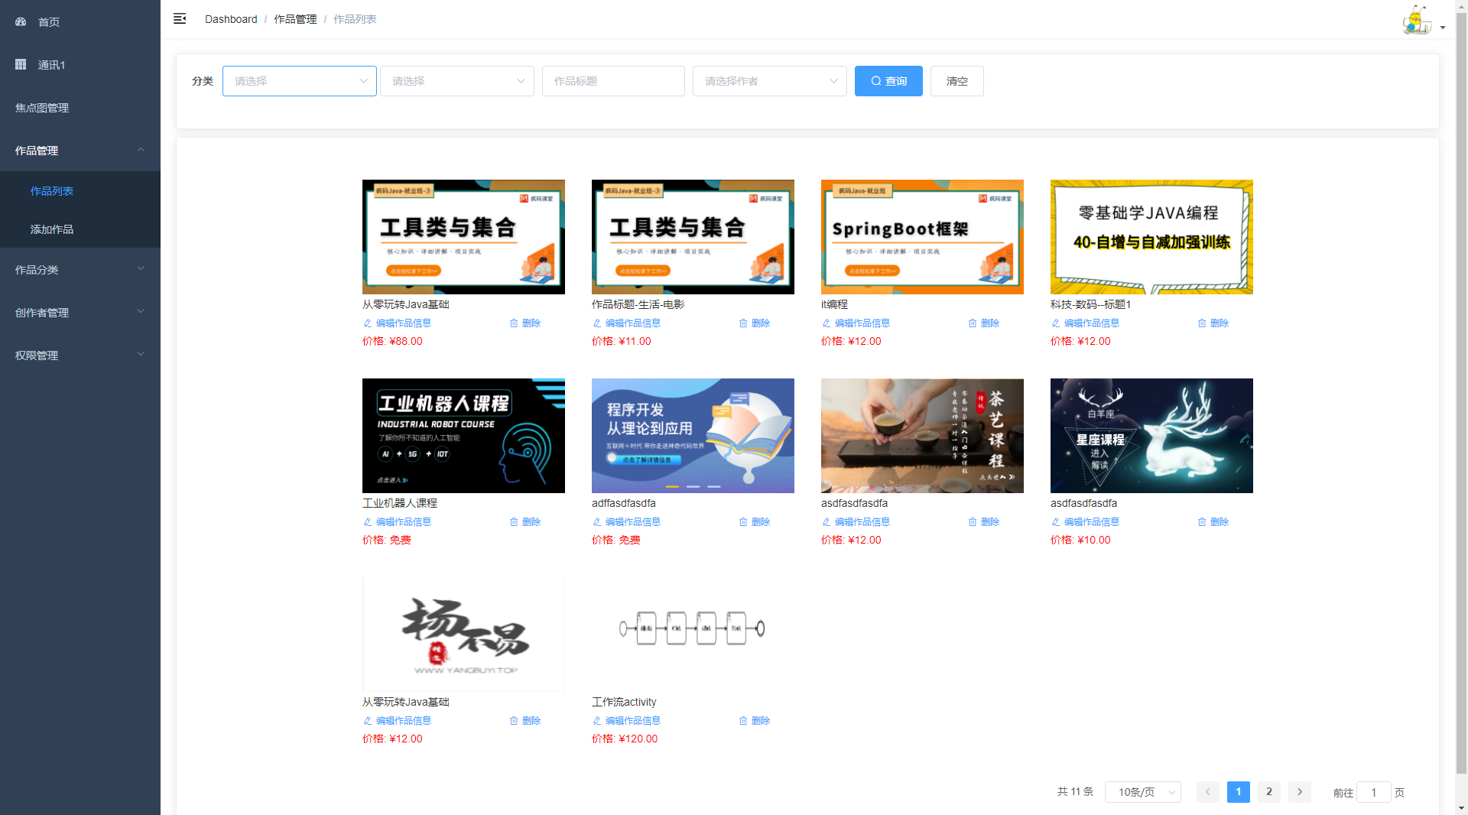Click trash icon for 作品标题-生活-电影
Viewport: 1468px width, 815px height.
pyautogui.click(x=743, y=323)
